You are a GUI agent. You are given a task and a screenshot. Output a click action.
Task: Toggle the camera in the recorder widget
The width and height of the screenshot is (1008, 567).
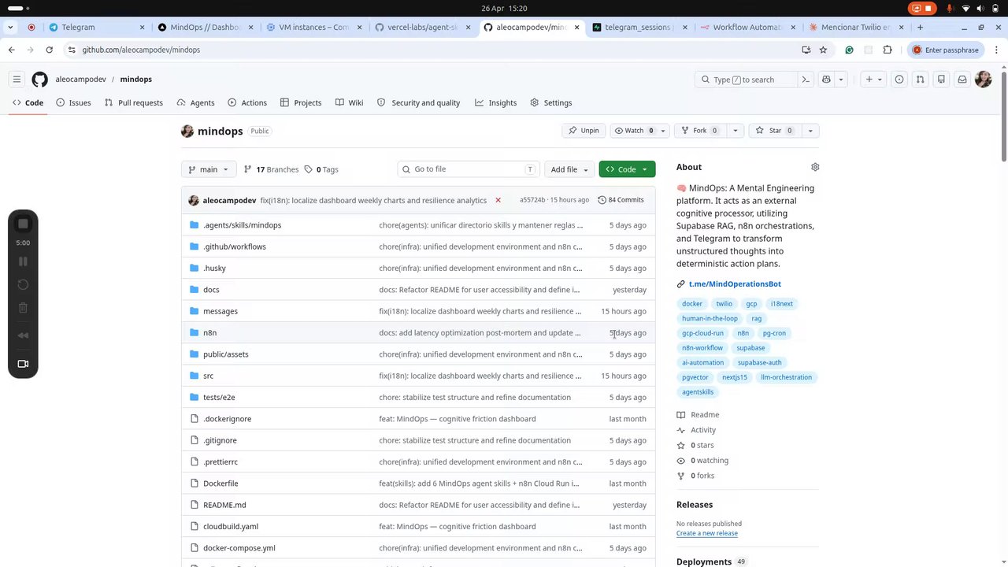[23, 364]
